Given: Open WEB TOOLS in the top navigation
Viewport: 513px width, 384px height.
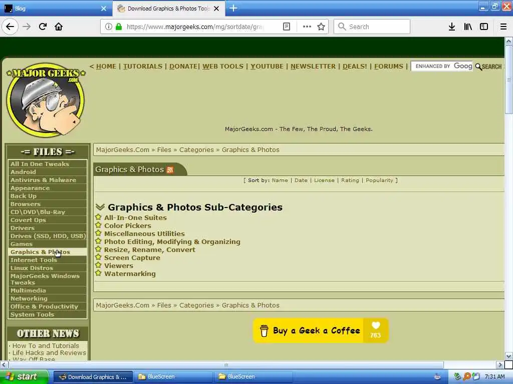Looking at the screenshot, I should 223,66.
